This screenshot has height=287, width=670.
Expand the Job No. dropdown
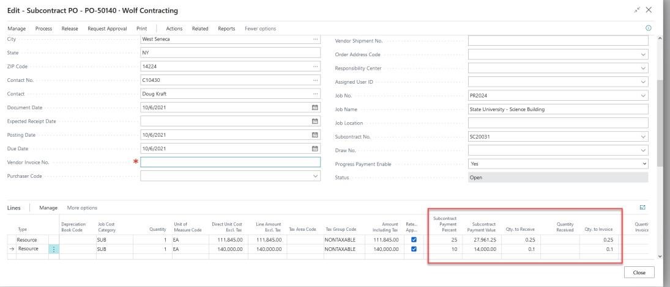click(x=642, y=95)
